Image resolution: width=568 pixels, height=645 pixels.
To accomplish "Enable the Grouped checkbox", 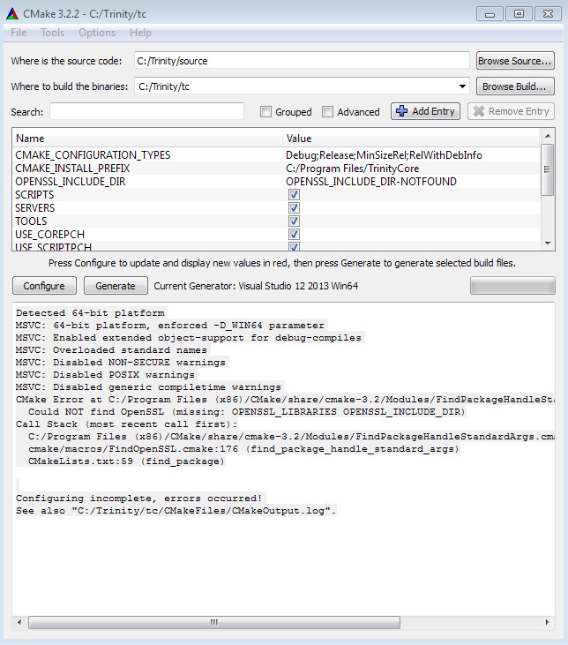I will click(x=265, y=112).
